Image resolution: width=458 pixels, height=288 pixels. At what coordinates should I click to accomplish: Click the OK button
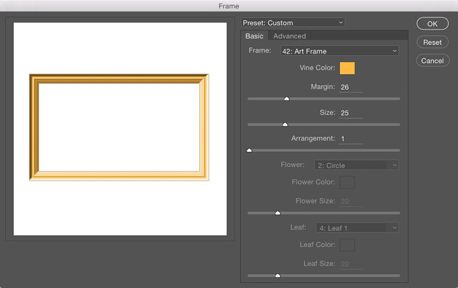[432, 24]
